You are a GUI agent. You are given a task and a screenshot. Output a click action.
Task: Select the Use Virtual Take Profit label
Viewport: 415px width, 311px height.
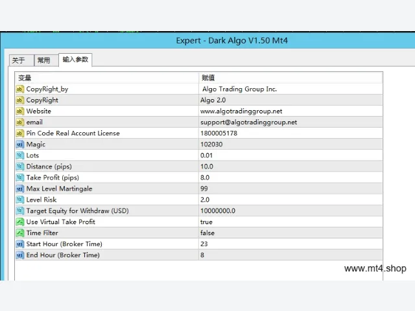pos(60,222)
